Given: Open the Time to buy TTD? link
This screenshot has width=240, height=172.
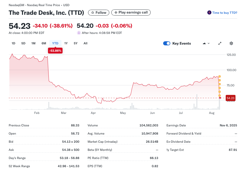Looking at the screenshot, I should (225, 13).
